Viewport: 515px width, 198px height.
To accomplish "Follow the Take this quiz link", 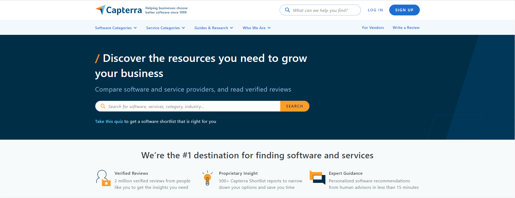I will tap(109, 122).
